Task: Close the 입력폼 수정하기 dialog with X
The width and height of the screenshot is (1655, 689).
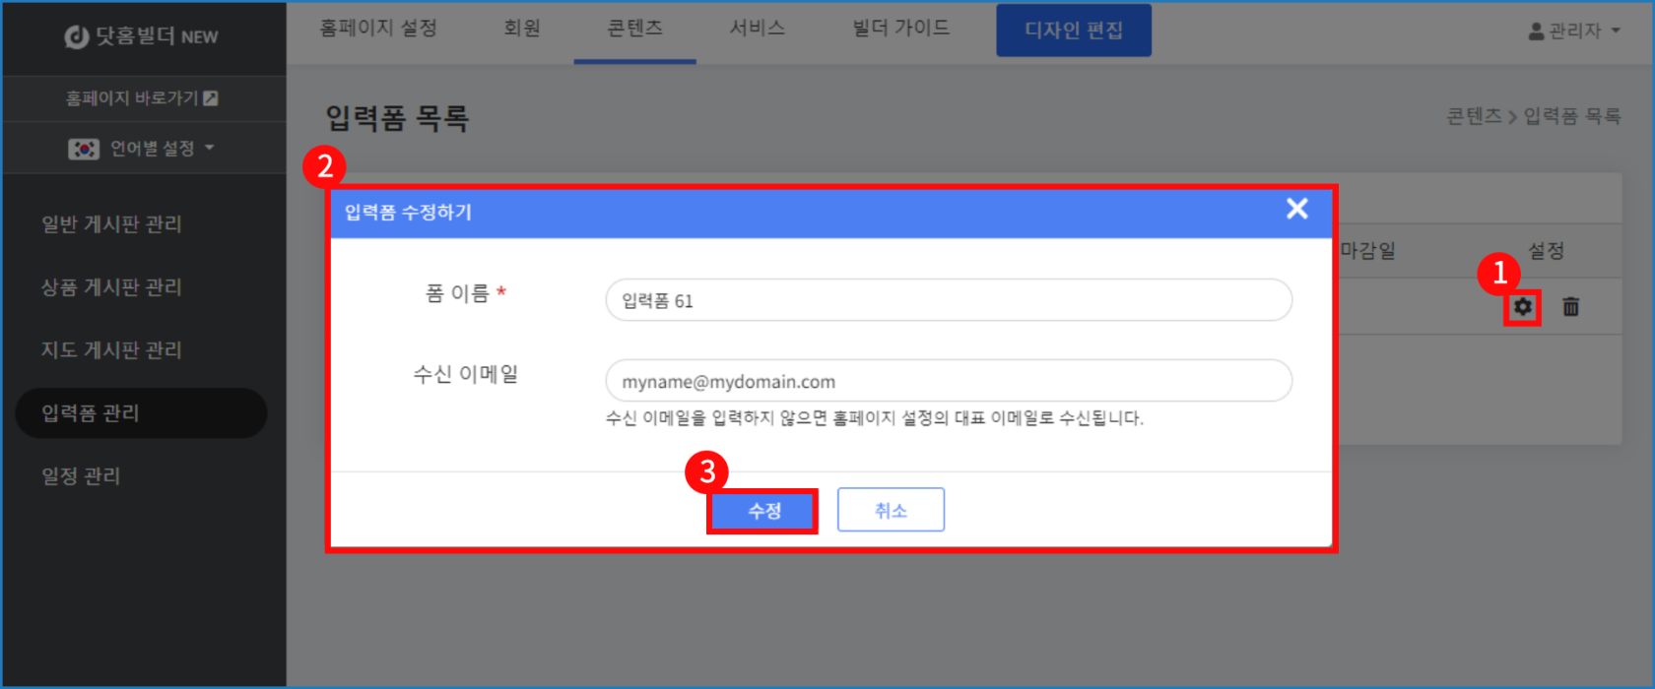Action: coord(1296,209)
